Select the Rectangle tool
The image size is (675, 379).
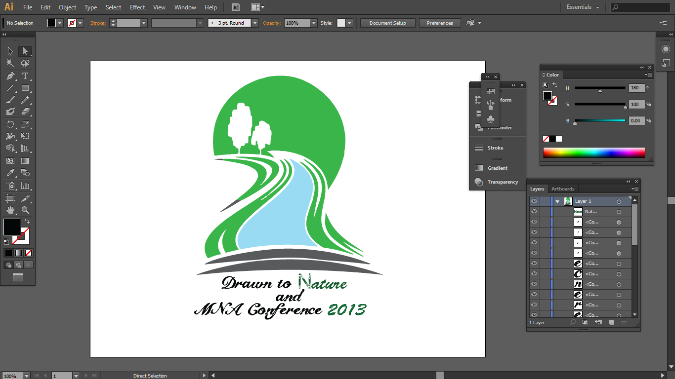click(25, 88)
